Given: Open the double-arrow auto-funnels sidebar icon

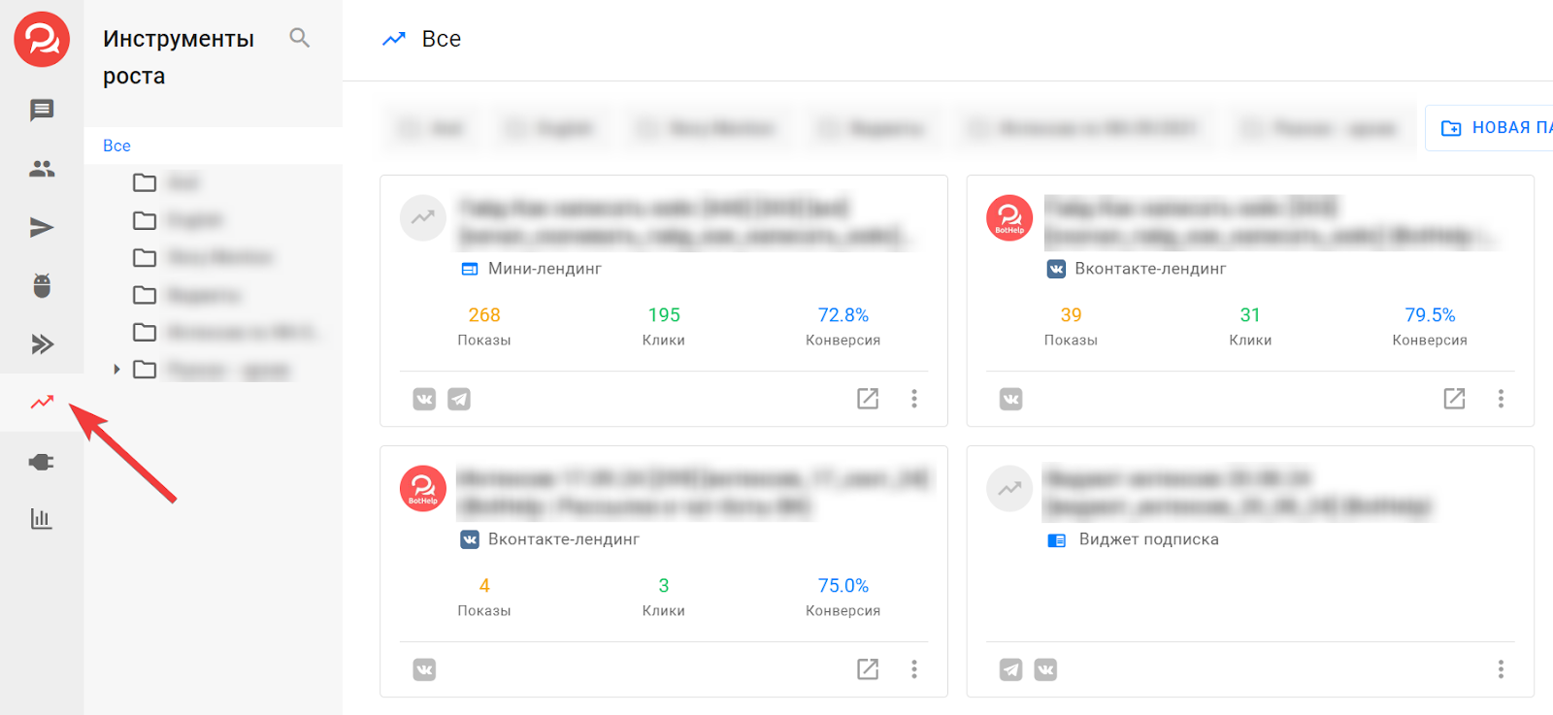Looking at the screenshot, I should coord(41,344).
